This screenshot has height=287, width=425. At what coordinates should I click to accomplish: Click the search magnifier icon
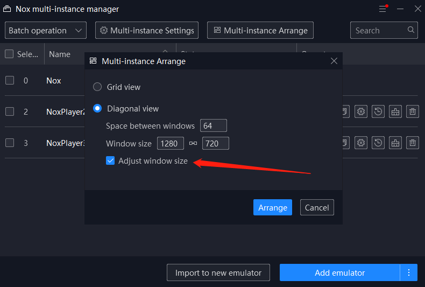(x=411, y=30)
